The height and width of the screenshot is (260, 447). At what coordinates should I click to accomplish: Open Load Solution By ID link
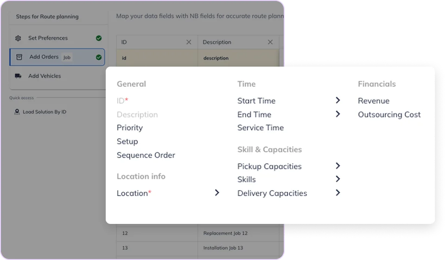pyautogui.click(x=45, y=112)
